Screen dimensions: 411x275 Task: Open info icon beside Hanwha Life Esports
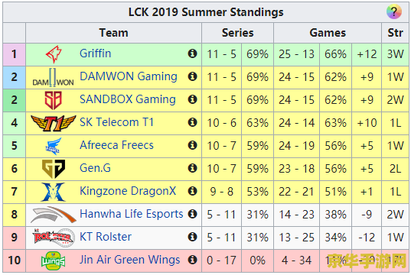click(x=192, y=214)
